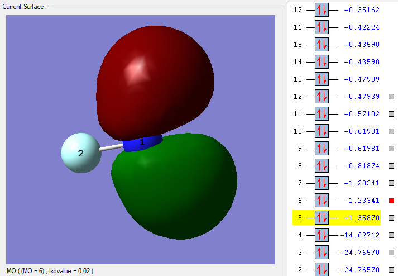Select energy value -0.81874
Viewport: 398px width, 276px height.
point(362,166)
